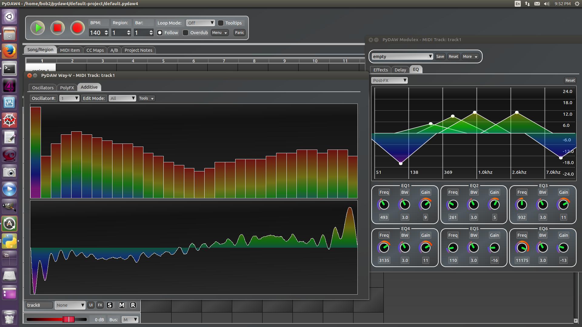The height and width of the screenshot is (327, 582).
Task: Open the Edit Mode All dropdown
Action: point(122,98)
